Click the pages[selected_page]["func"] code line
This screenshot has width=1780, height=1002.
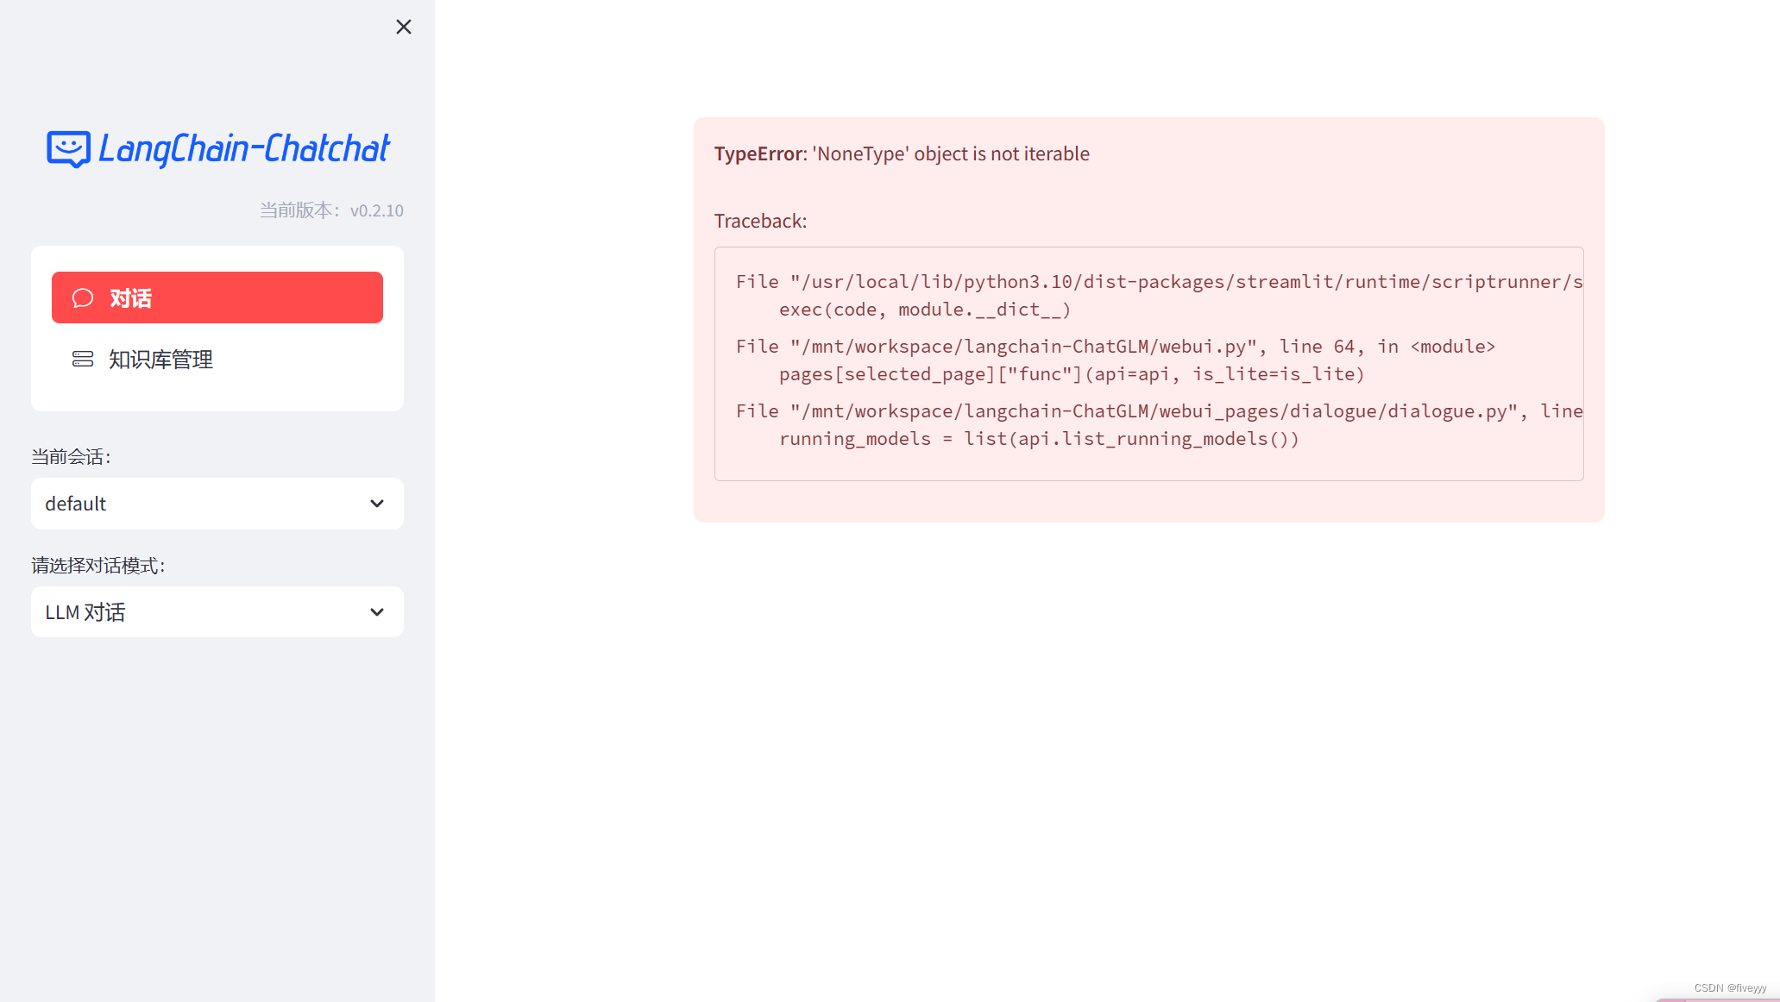click(1072, 374)
